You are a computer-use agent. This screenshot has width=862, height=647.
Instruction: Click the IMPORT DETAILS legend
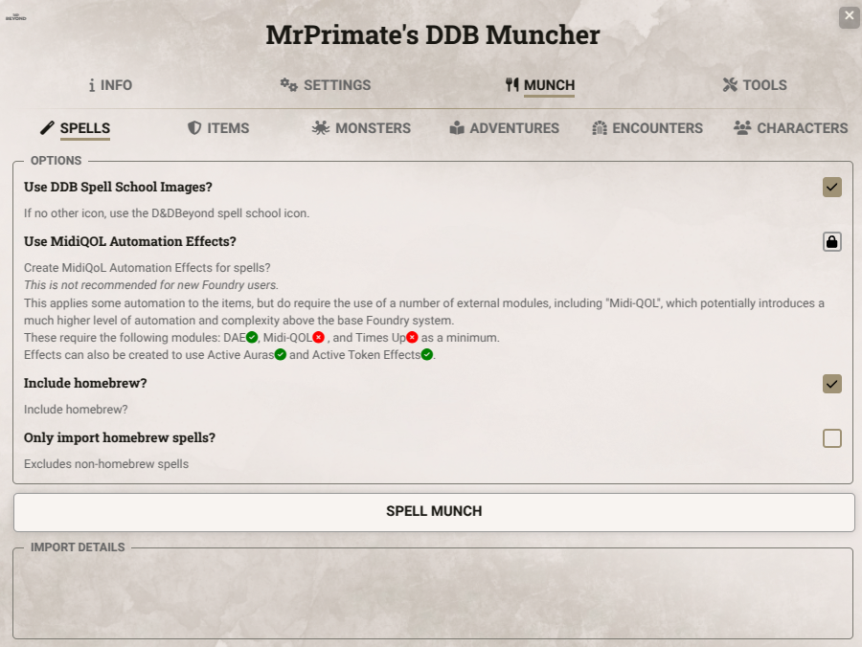pyautogui.click(x=78, y=547)
